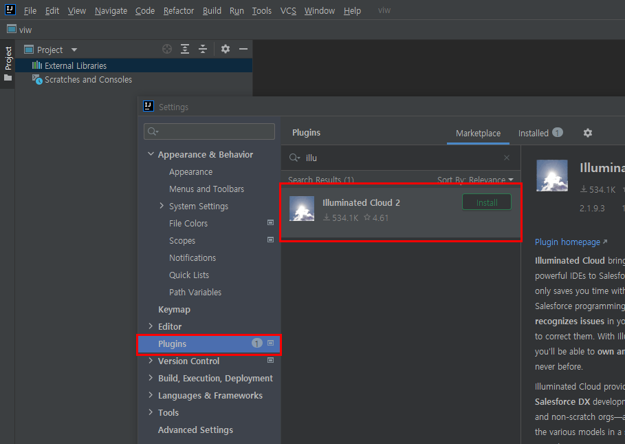Expand System Settings node
The width and height of the screenshot is (625, 444).
click(162, 206)
